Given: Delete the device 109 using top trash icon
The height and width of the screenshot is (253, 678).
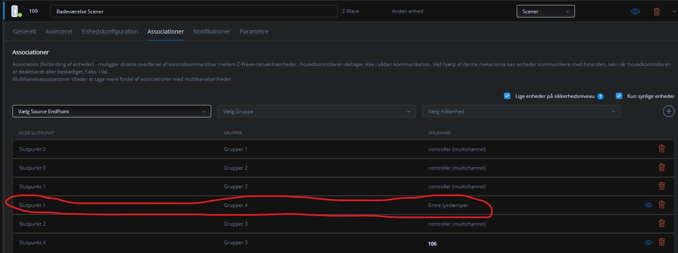Looking at the screenshot, I should 657,12.
